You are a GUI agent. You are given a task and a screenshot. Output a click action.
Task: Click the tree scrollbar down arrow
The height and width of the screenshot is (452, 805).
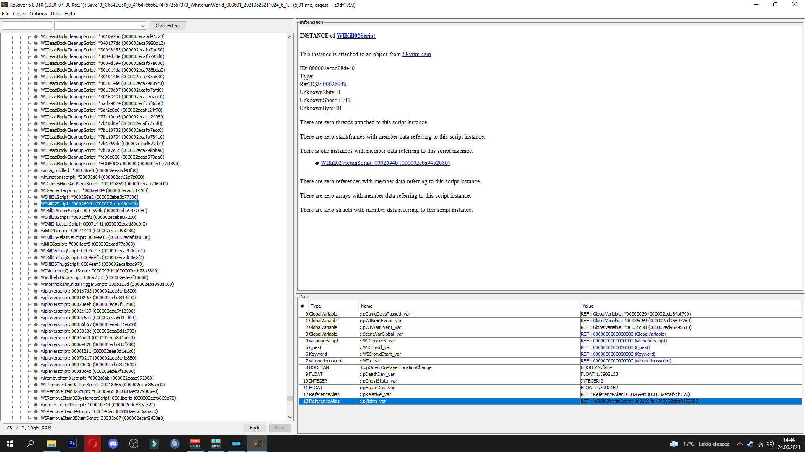tap(290, 417)
